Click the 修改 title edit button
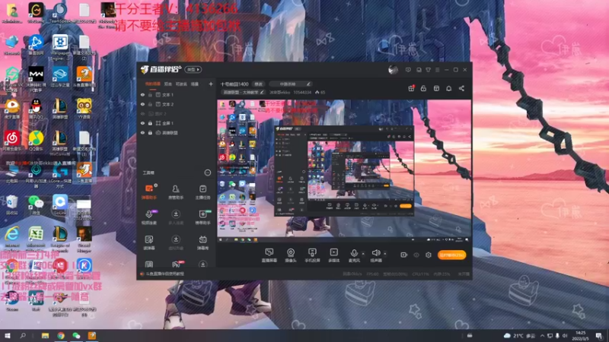 coord(258,84)
